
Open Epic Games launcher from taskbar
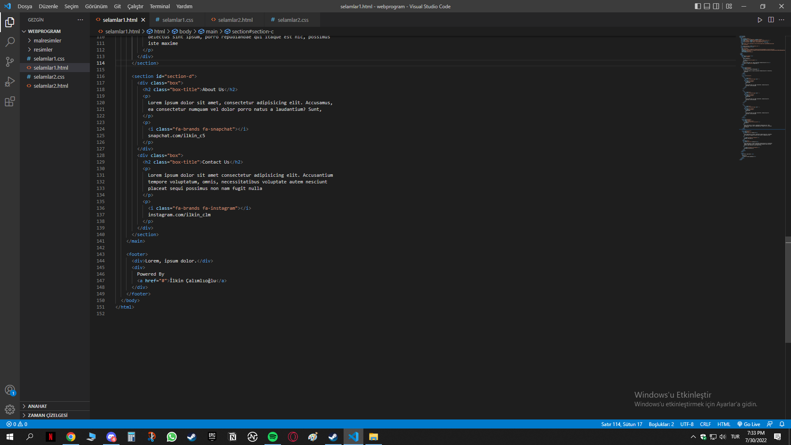point(212,437)
